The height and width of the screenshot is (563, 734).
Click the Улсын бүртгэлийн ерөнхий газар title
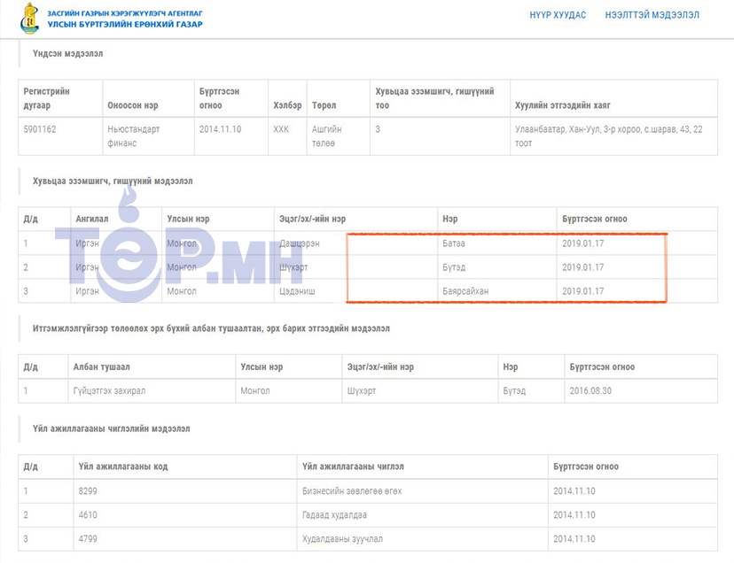click(125, 24)
